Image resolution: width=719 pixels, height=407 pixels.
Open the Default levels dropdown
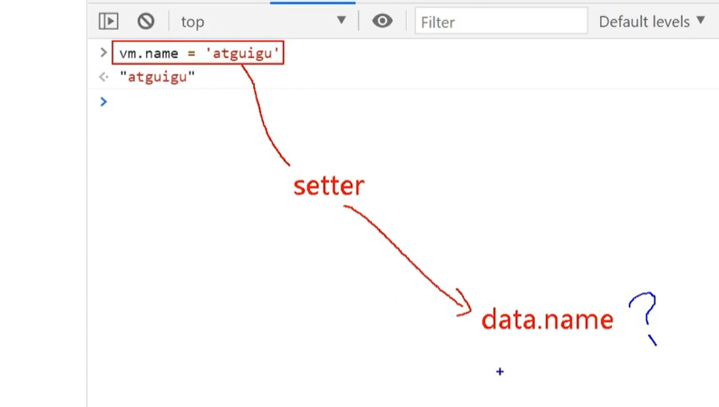651,21
